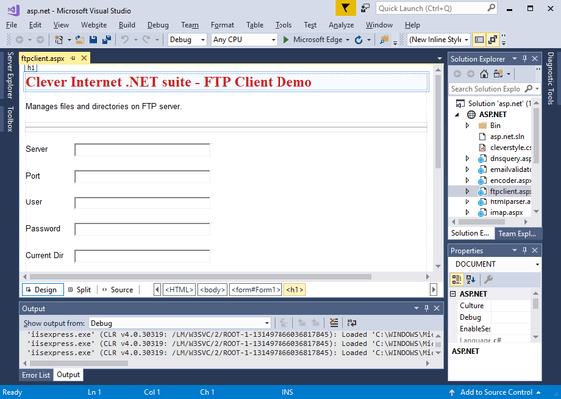Click the navigate forward toolbar arrow
561x399 pixels.
(40, 40)
